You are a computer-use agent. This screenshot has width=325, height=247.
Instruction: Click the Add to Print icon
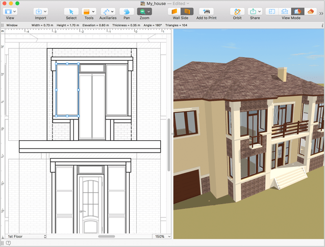click(206, 11)
